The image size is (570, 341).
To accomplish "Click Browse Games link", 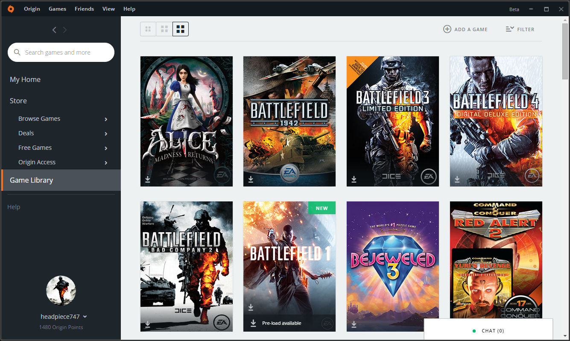I will 39,119.
